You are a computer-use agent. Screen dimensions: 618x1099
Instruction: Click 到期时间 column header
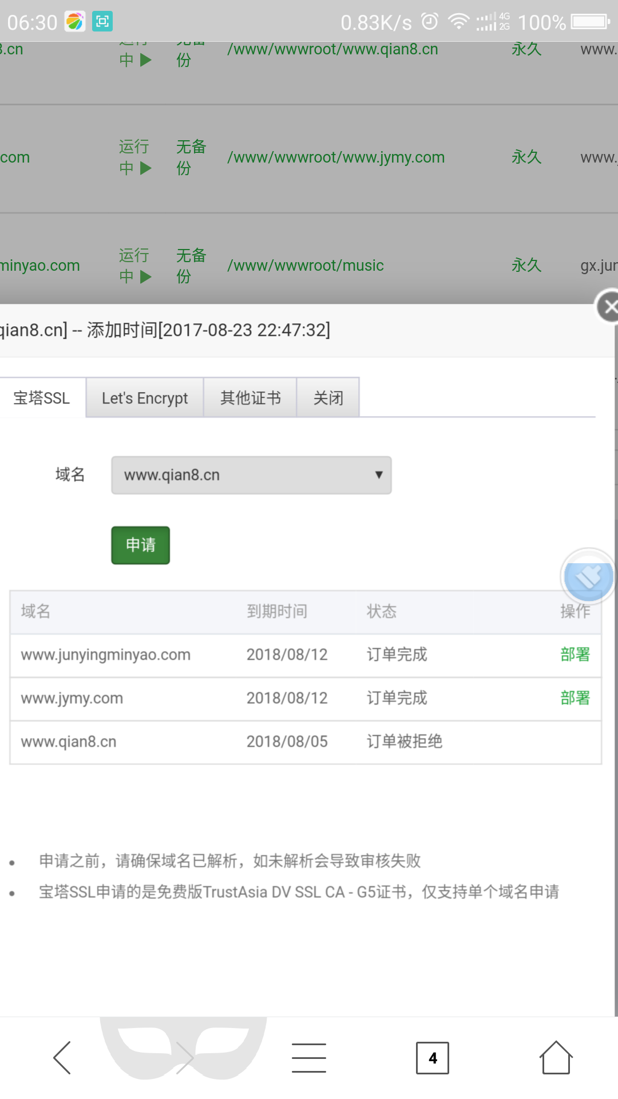coord(277,611)
